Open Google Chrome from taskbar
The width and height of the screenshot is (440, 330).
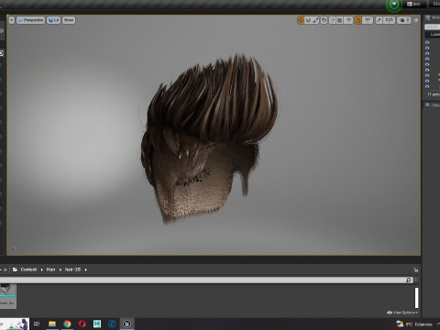coord(67,324)
